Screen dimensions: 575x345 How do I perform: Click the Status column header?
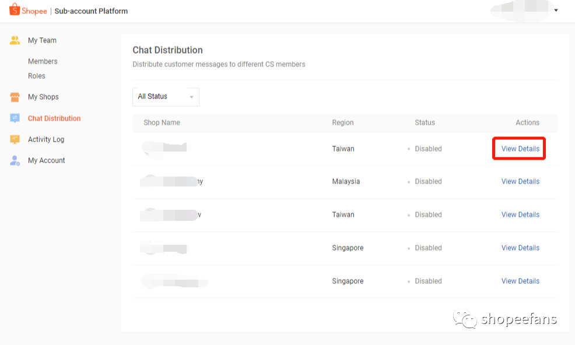[425, 122]
